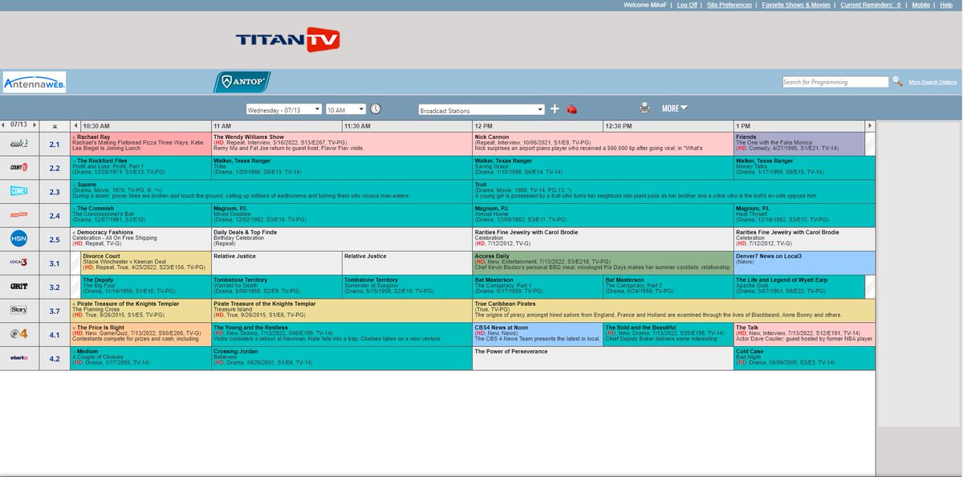Open The Bold and the Beautiful listing
This screenshot has width=963, height=477.
point(668,333)
